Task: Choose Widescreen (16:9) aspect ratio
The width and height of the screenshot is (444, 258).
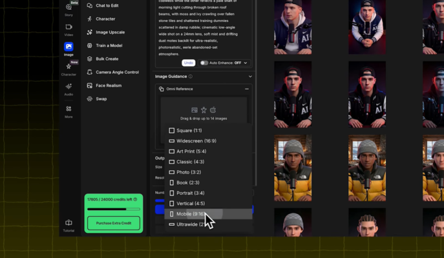Action: tap(208, 141)
